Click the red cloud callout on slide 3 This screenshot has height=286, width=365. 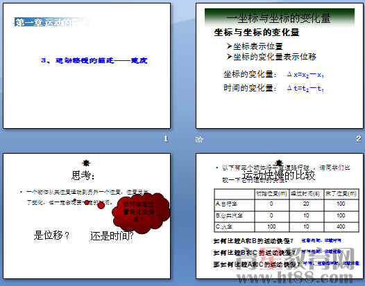pos(141,213)
